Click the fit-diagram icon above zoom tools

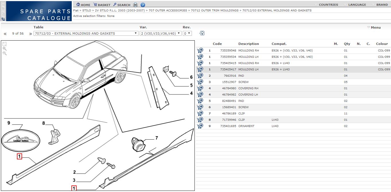coord(4,44)
